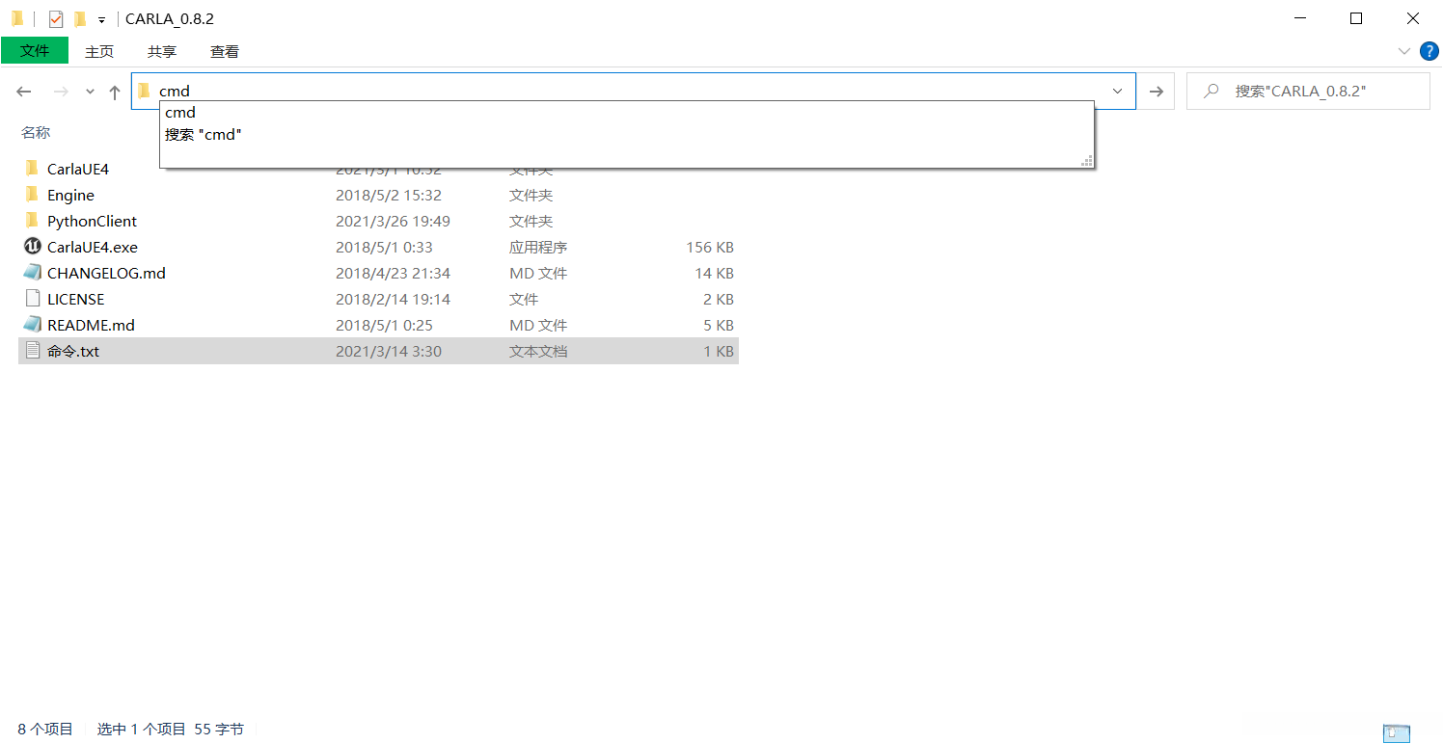This screenshot has height=744, width=1443.
Task: Open the recent locations dropdown chevron
Action: point(90,92)
